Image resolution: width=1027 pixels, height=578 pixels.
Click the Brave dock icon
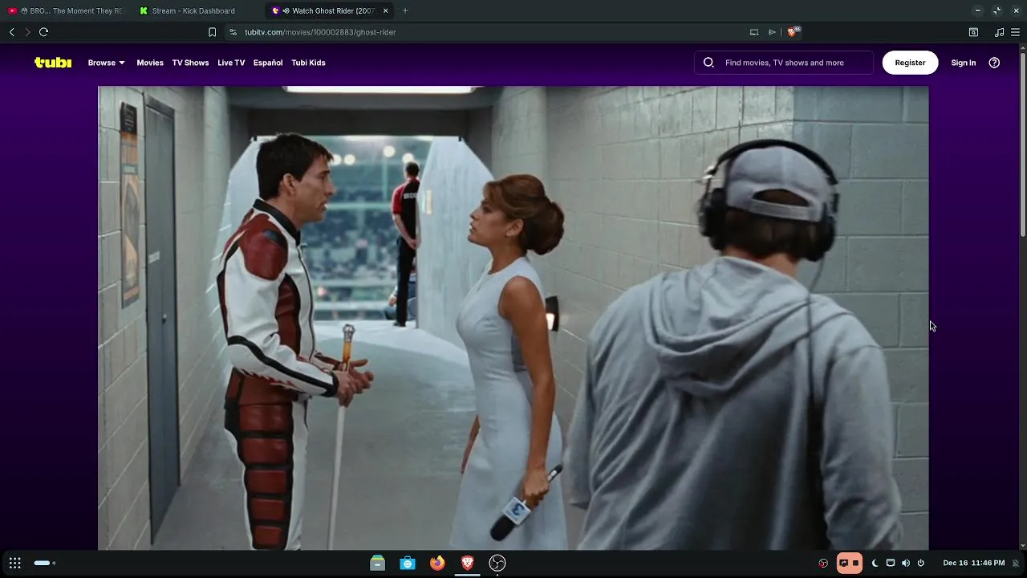pos(467,563)
